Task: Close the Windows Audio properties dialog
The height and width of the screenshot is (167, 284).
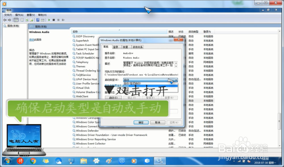Action: (x=179, y=40)
